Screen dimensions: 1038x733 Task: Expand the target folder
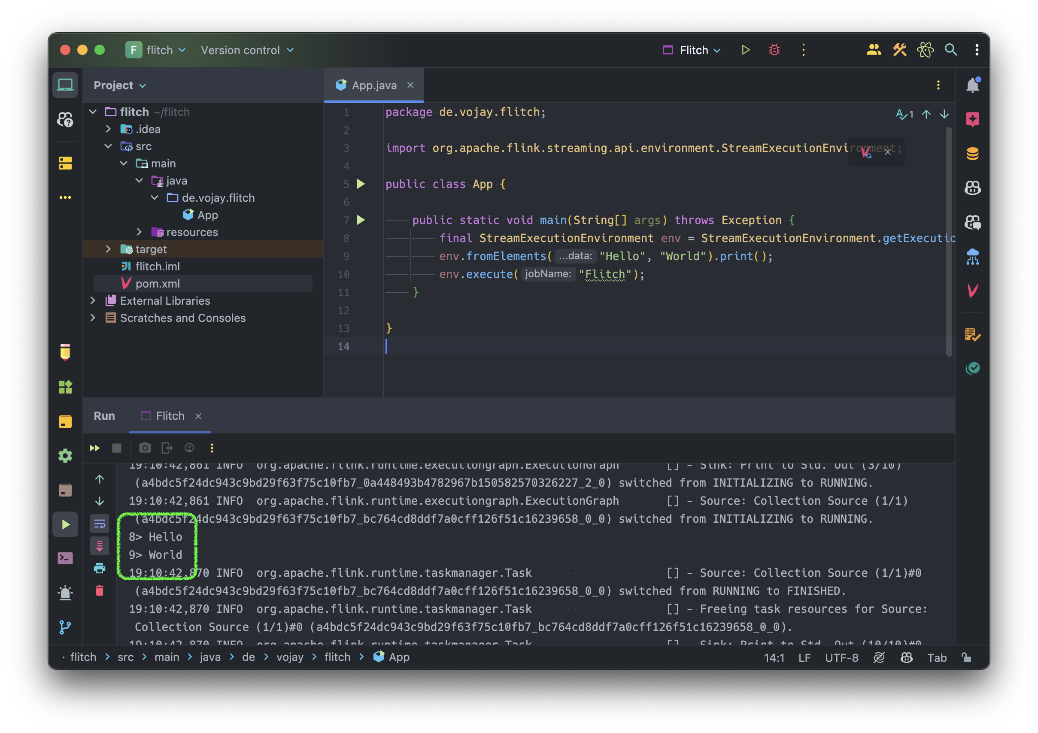108,249
